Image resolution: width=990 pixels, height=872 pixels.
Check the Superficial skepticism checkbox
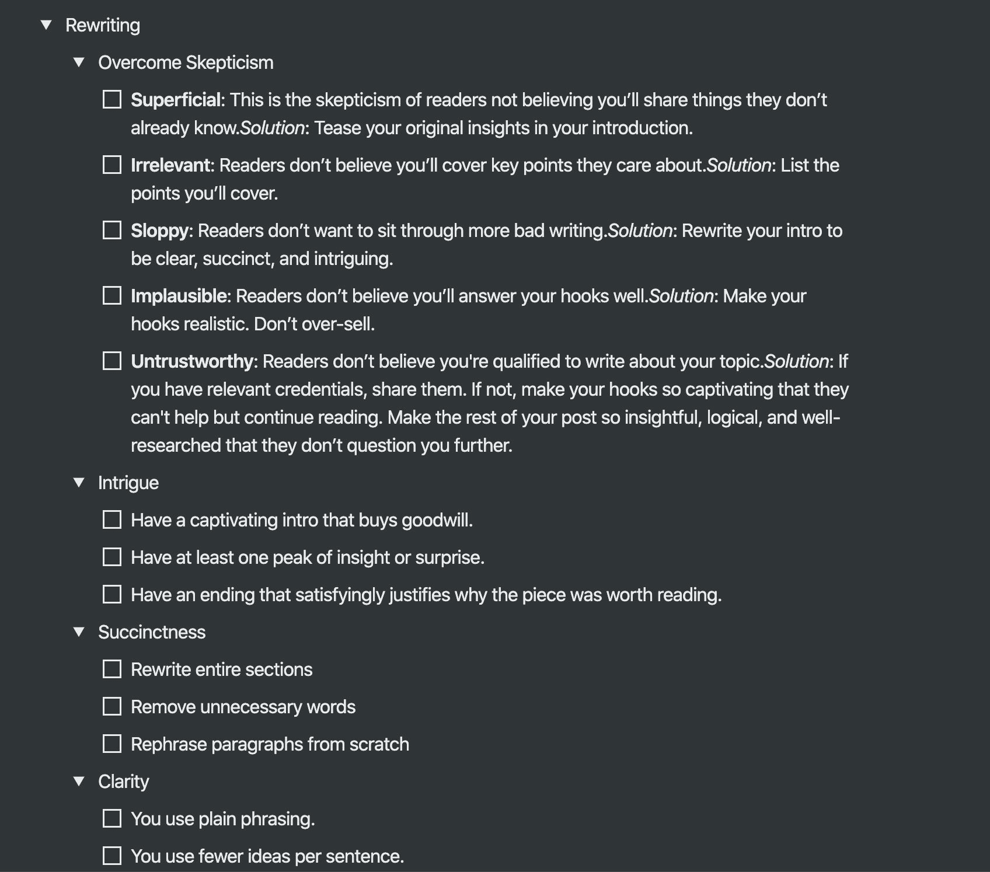click(112, 100)
